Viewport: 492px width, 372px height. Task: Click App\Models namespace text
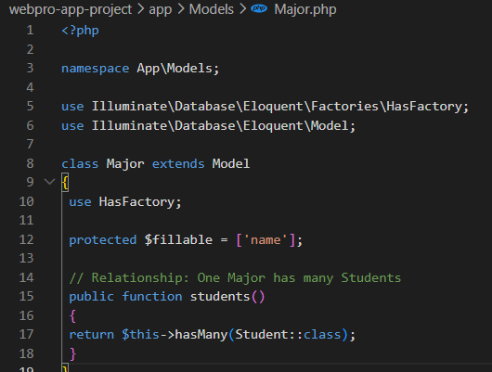click(175, 69)
